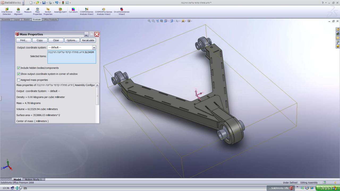This screenshot has width=340, height=191.
Task: Enable the Curvature display tool
Action: (x=73, y=11)
